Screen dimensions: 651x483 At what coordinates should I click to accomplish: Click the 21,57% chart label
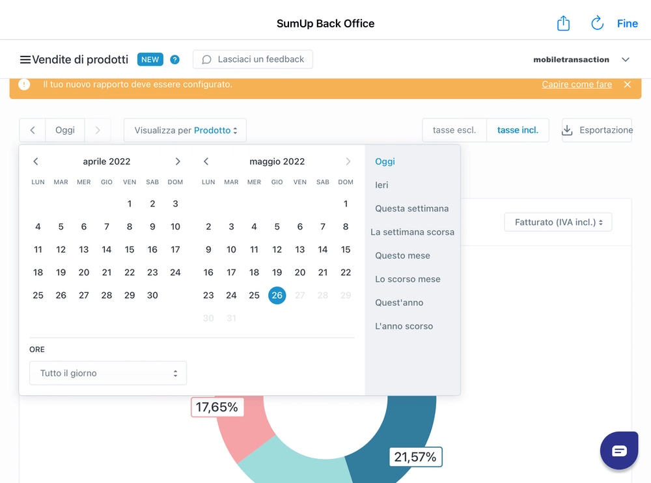click(x=415, y=457)
